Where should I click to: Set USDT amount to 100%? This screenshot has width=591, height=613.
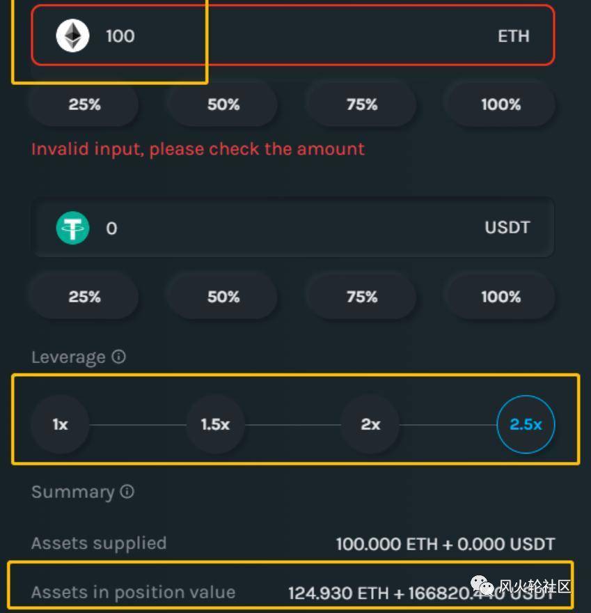pos(501,297)
